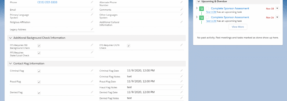Edit the Phone field pencil icon

pos(92,2)
